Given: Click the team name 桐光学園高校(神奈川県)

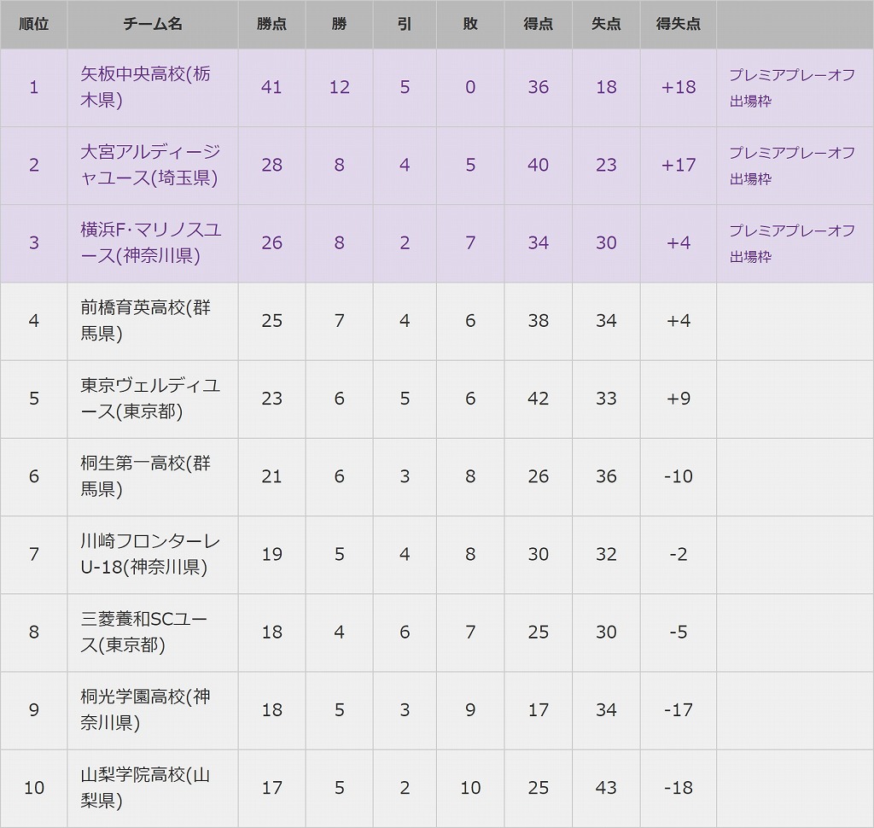Looking at the screenshot, I should [145, 709].
